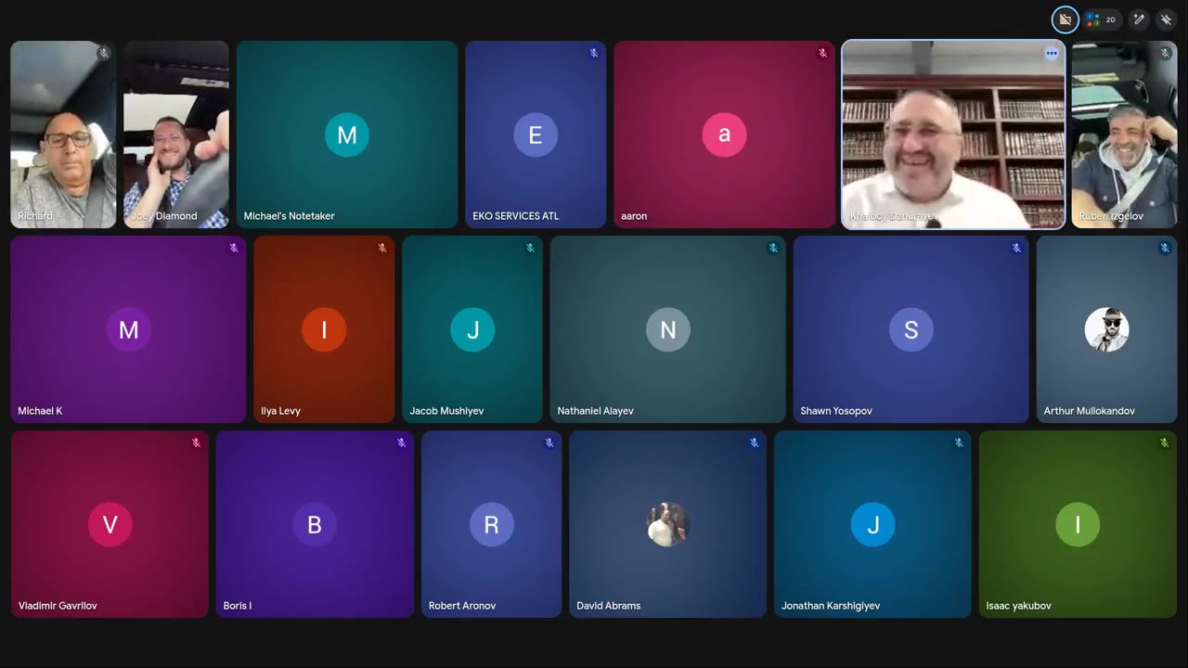Click the name label 'Boris I'

point(237,606)
